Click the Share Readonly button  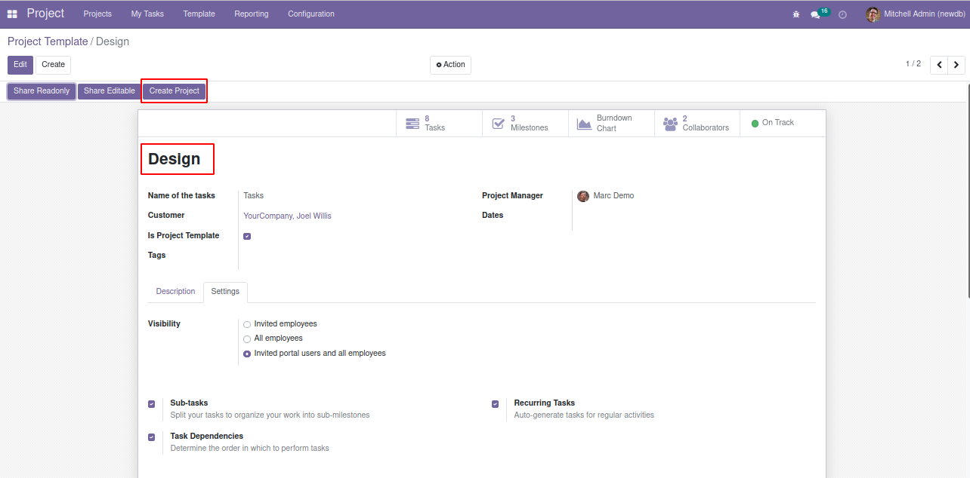point(42,91)
